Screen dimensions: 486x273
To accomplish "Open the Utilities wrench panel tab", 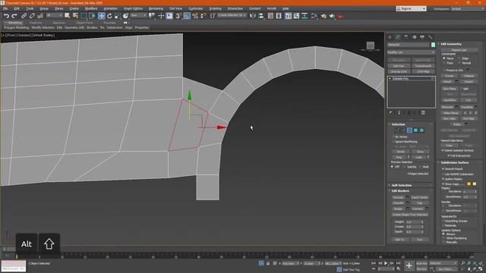I will [x=431, y=37].
